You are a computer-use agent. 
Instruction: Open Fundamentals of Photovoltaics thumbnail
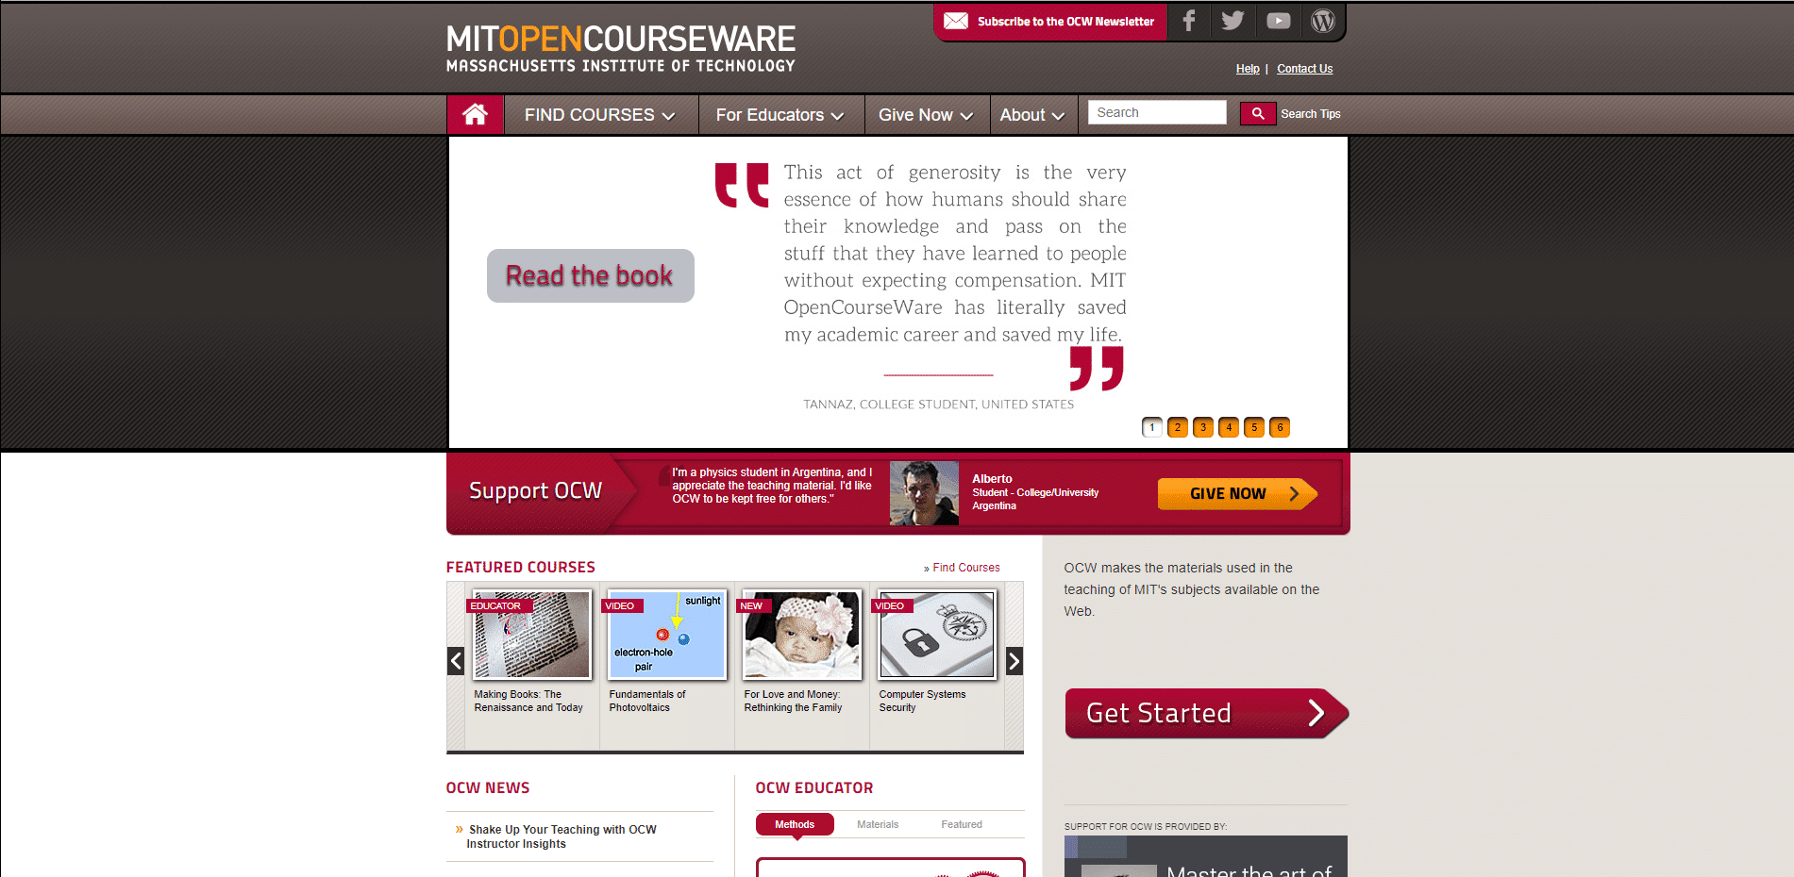click(x=667, y=635)
